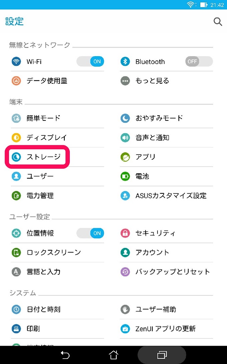
Task: Open ディスプレイ display settings
Action: pos(57,138)
